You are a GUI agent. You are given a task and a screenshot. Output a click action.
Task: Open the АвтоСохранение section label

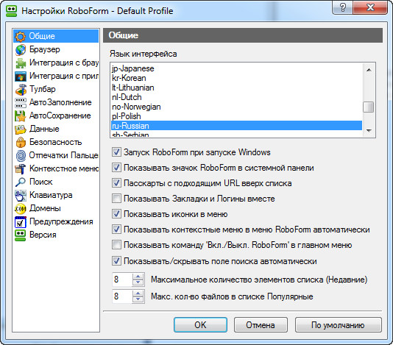pos(60,115)
